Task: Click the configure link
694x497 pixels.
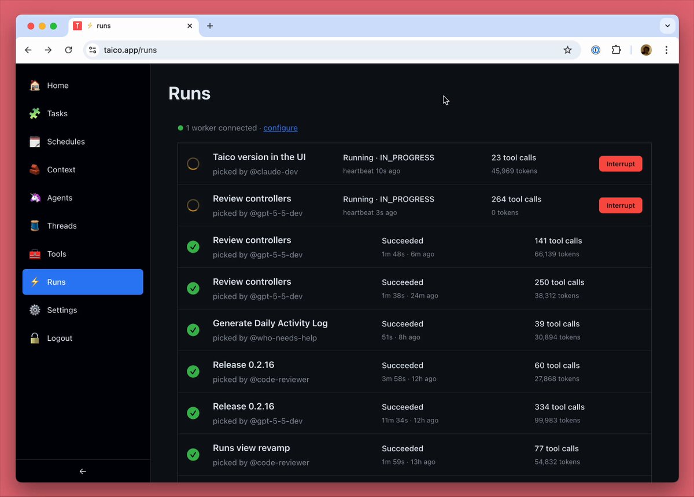Action: (280, 128)
